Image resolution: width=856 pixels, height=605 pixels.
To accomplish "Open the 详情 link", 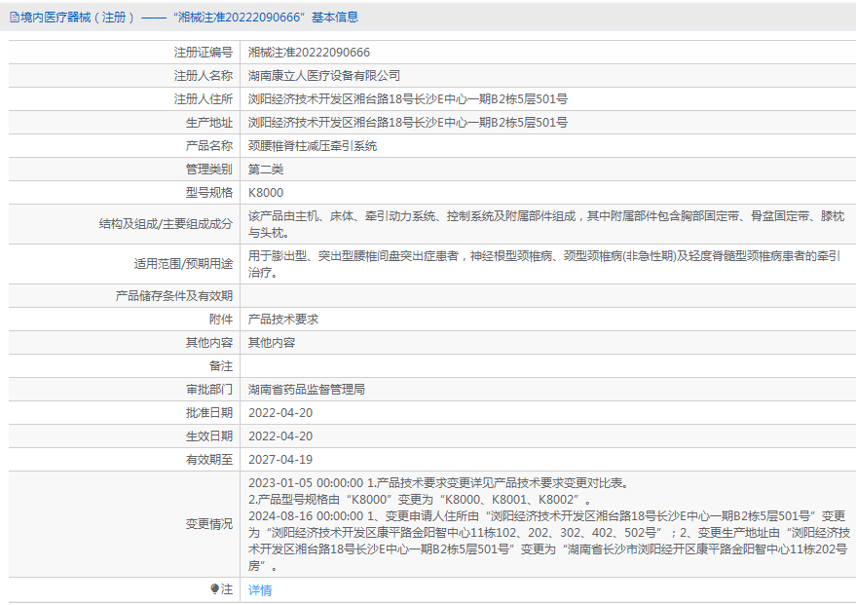I will click(260, 589).
